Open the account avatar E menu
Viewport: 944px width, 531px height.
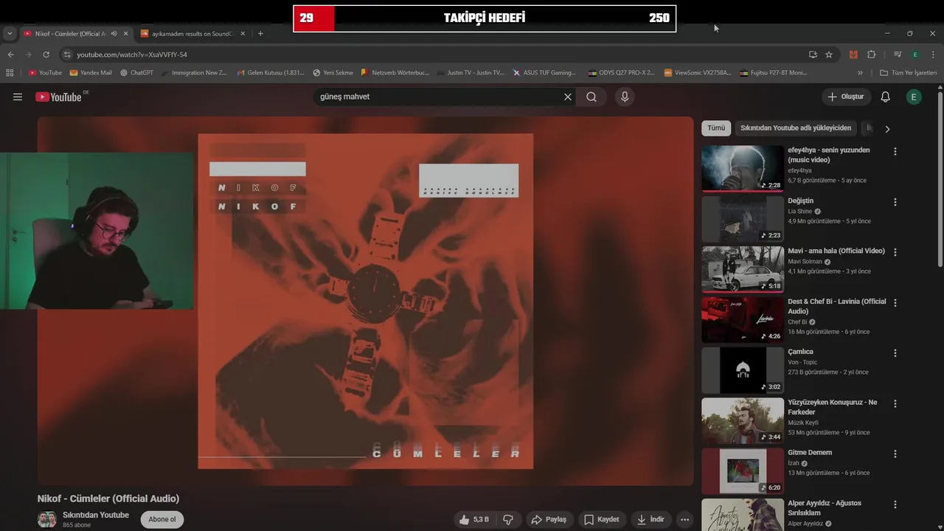[x=914, y=97]
